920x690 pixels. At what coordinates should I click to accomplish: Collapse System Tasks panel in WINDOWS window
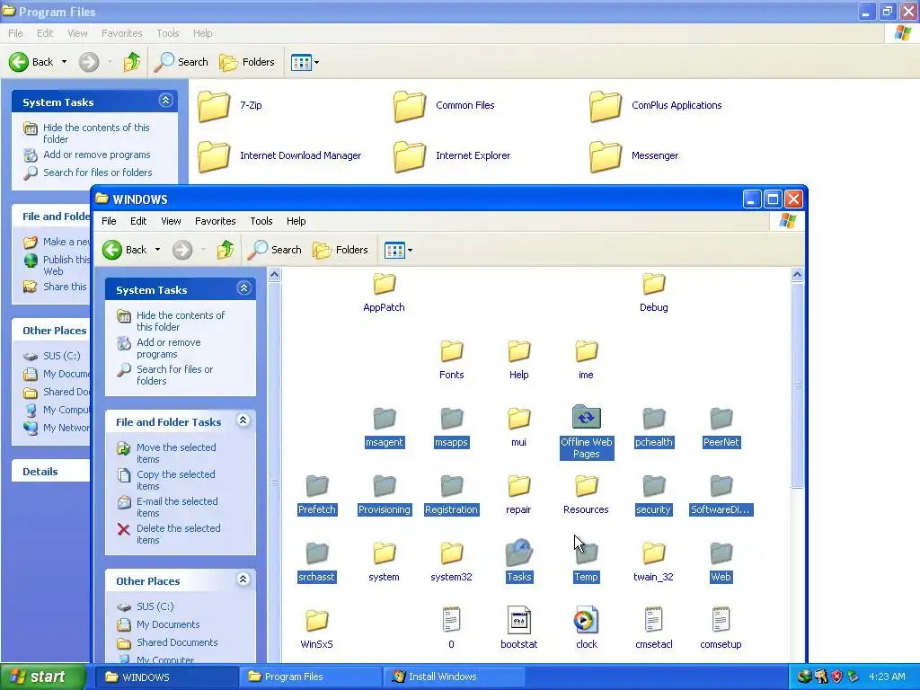click(x=244, y=288)
